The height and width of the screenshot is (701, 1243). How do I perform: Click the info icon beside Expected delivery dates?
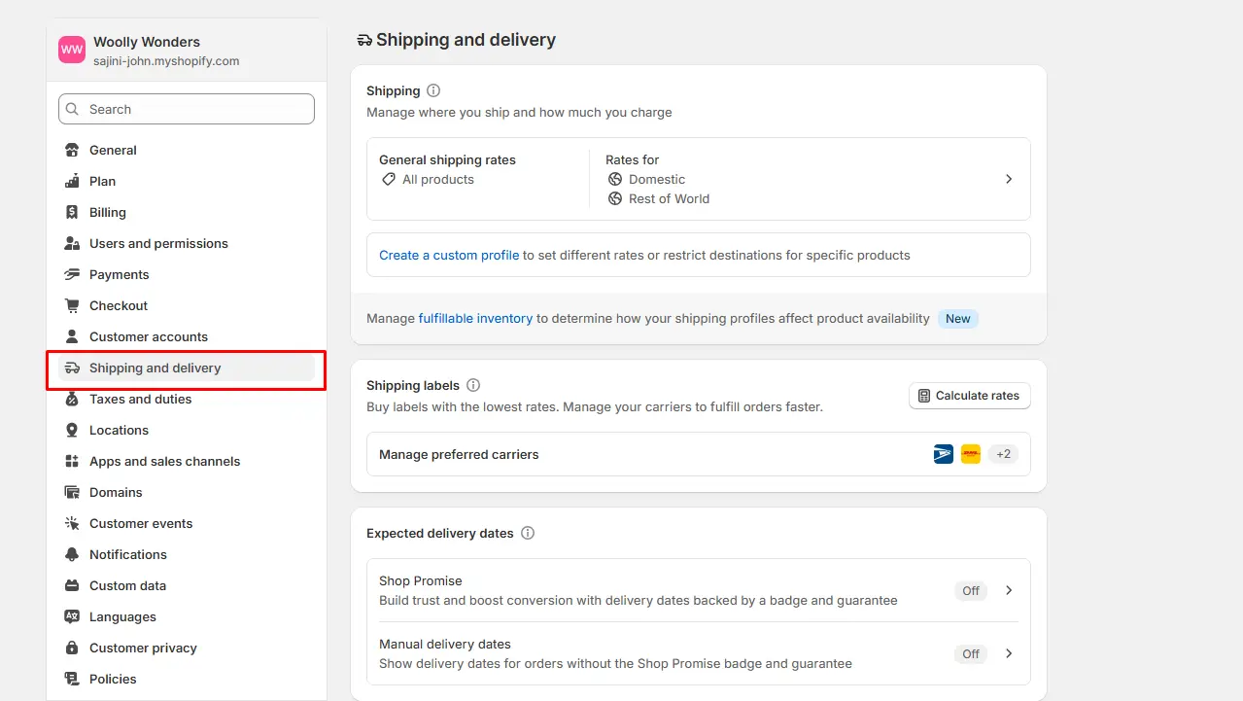coord(528,533)
